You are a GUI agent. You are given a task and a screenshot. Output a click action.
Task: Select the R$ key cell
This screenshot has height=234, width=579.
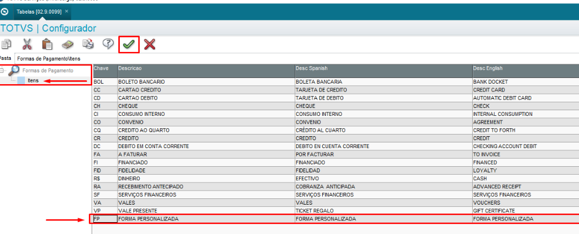point(105,179)
